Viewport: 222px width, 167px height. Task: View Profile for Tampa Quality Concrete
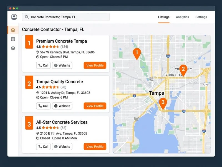tap(95, 106)
